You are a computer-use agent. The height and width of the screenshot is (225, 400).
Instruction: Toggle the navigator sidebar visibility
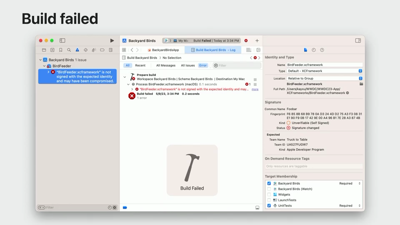click(62, 41)
